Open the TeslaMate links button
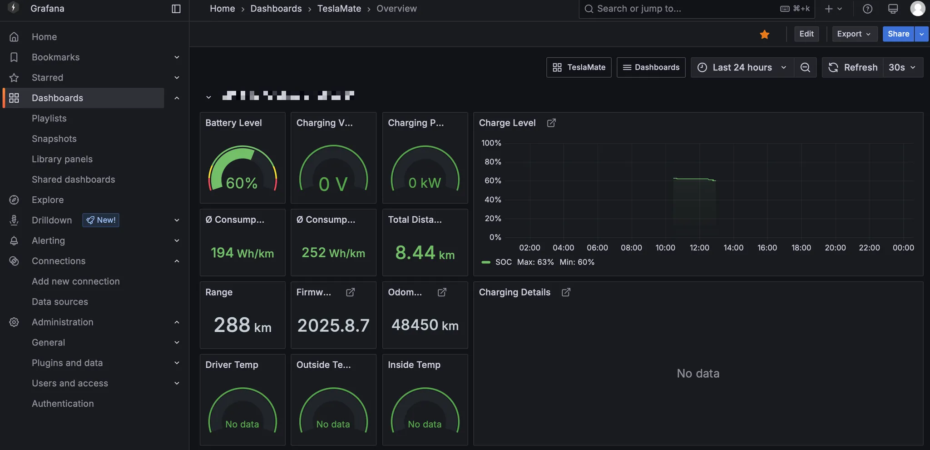The height and width of the screenshot is (450, 930). pyautogui.click(x=579, y=67)
